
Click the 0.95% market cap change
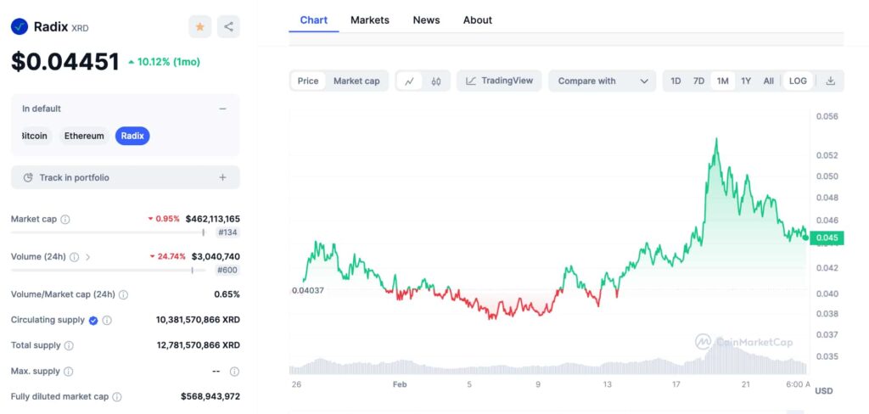click(x=164, y=219)
